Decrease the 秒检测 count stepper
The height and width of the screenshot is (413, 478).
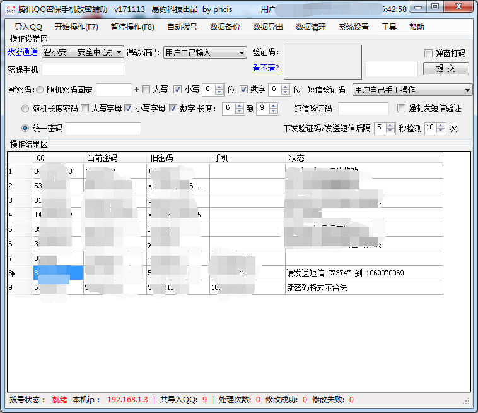click(x=441, y=131)
